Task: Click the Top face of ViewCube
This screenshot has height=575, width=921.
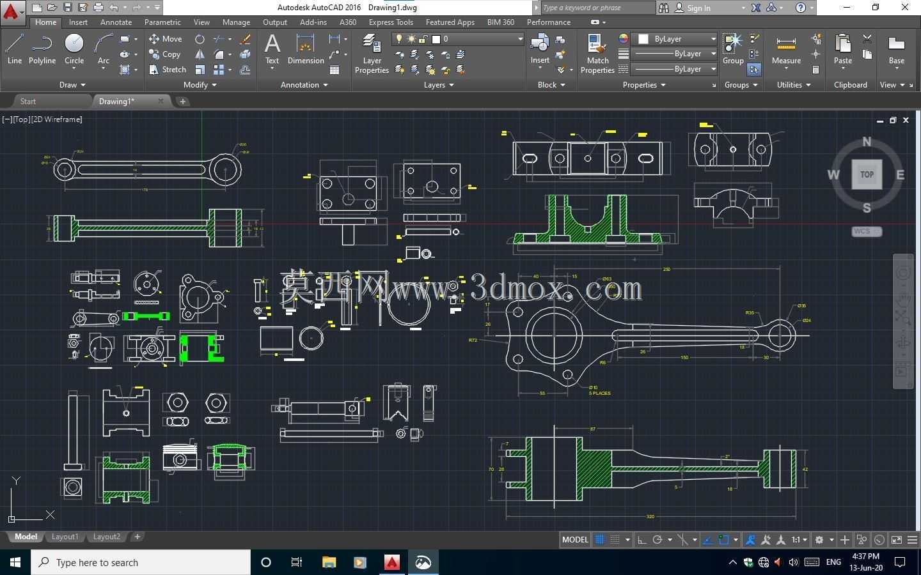Action: [x=867, y=174]
